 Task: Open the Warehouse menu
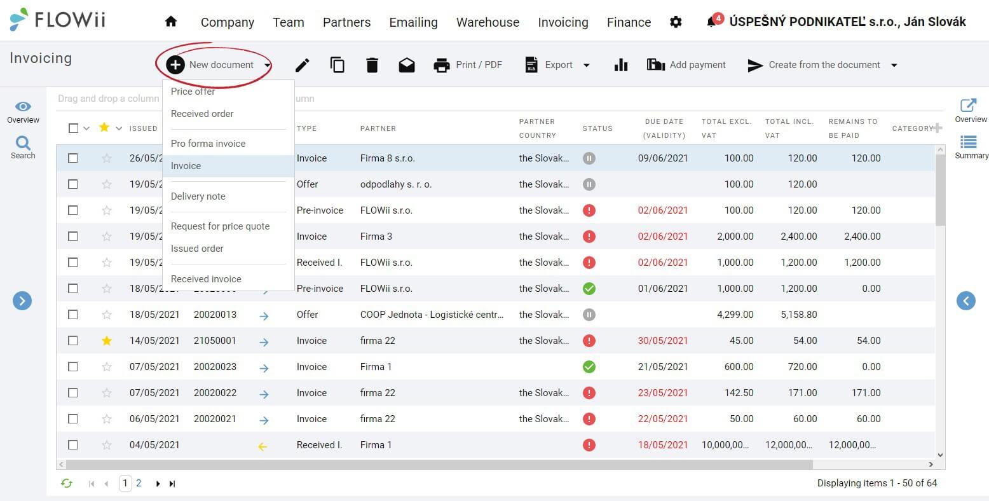pyautogui.click(x=488, y=22)
